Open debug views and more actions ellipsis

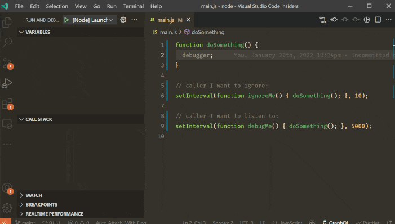click(134, 20)
